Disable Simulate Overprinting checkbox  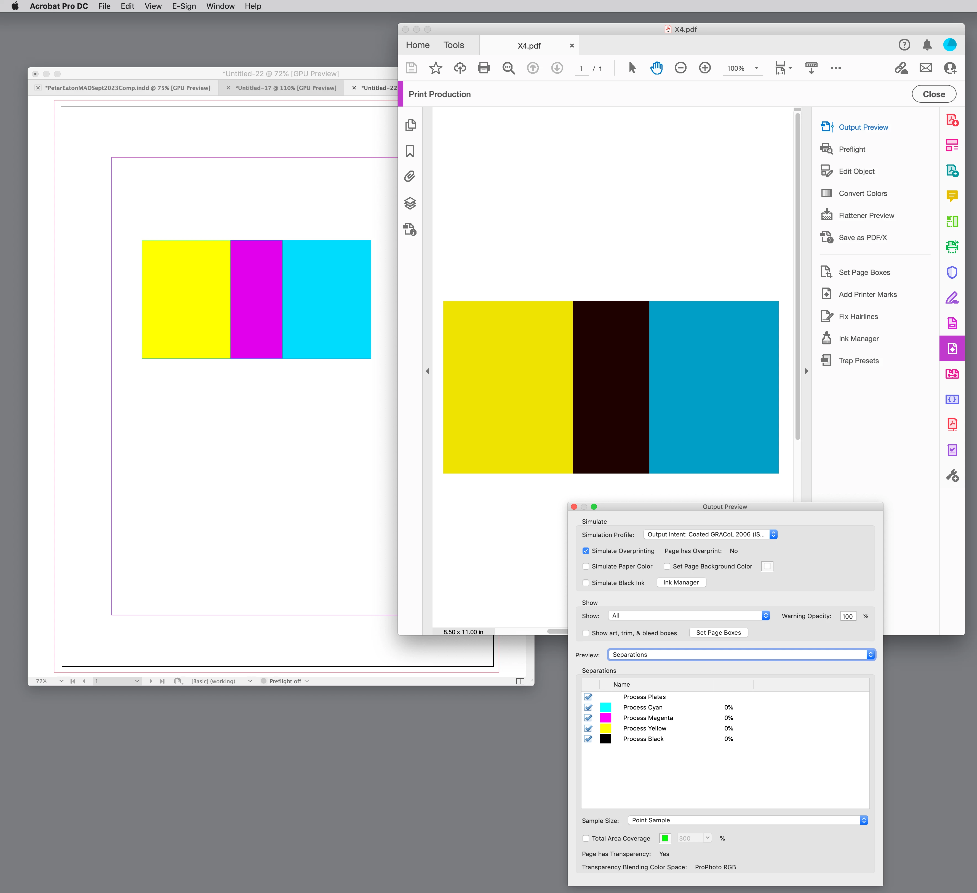click(586, 551)
